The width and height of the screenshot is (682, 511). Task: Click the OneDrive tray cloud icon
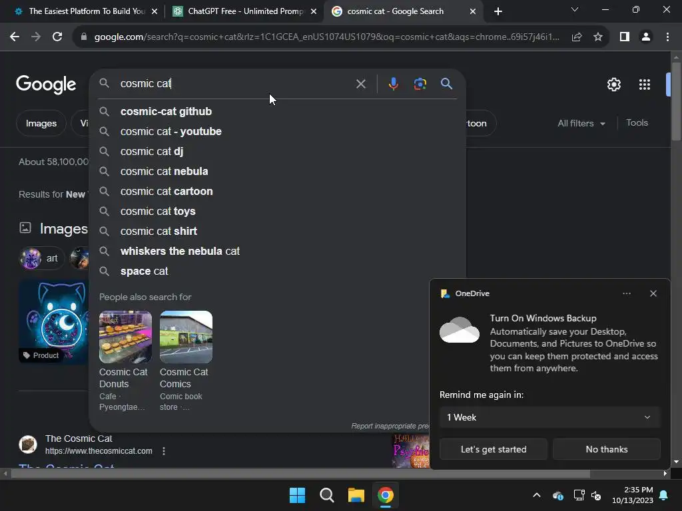coord(558,495)
